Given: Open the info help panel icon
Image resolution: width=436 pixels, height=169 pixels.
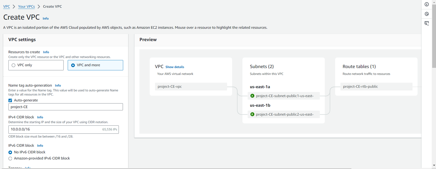Looking at the screenshot, I should pyautogui.click(x=426, y=4).
